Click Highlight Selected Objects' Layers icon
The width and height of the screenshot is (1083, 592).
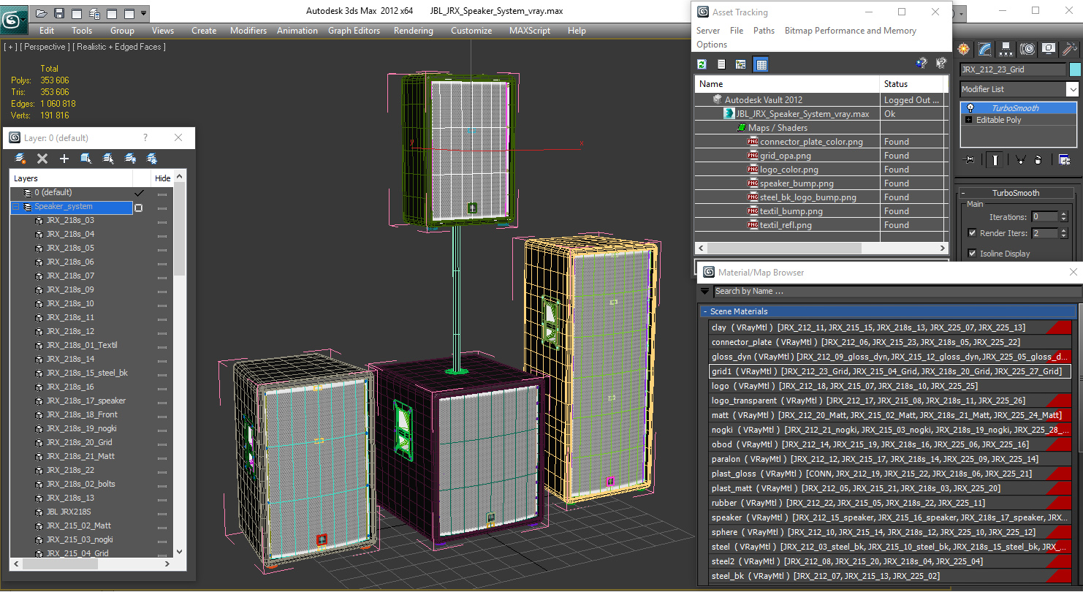(x=108, y=158)
